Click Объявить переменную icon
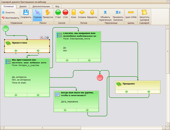This screenshot has height=130, width=170. (x=105, y=12)
